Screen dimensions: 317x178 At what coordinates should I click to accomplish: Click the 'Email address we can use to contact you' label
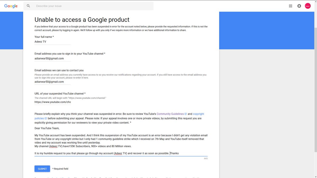59,70
